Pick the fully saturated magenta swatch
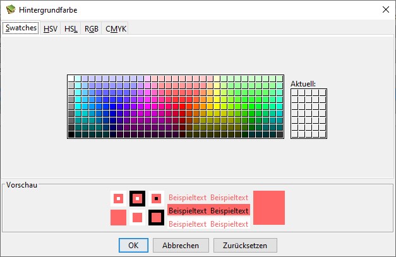The height and width of the screenshot is (257, 396). (148, 107)
